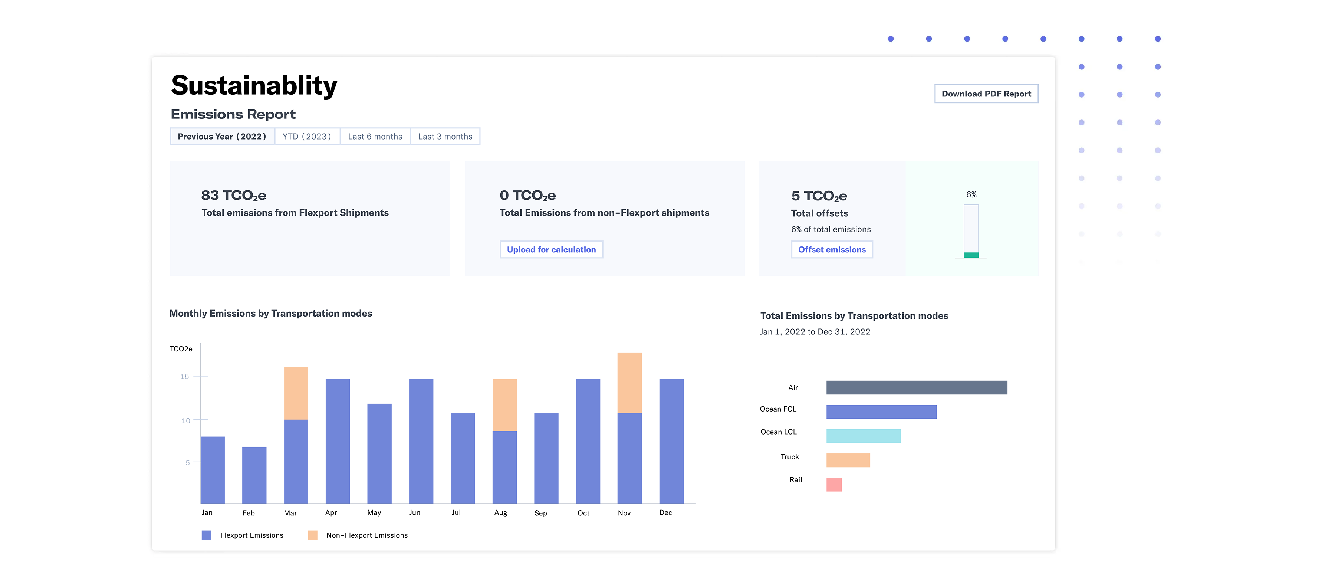
Task: Click the Flexport Emissions legend swatch
Action: coord(207,535)
